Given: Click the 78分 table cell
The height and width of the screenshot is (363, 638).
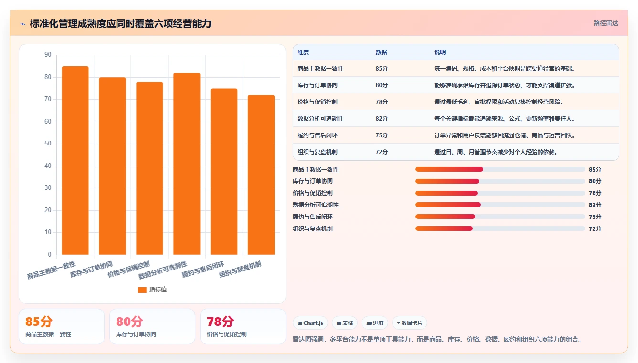Looking at the screenshot, I should coord(382,102).
